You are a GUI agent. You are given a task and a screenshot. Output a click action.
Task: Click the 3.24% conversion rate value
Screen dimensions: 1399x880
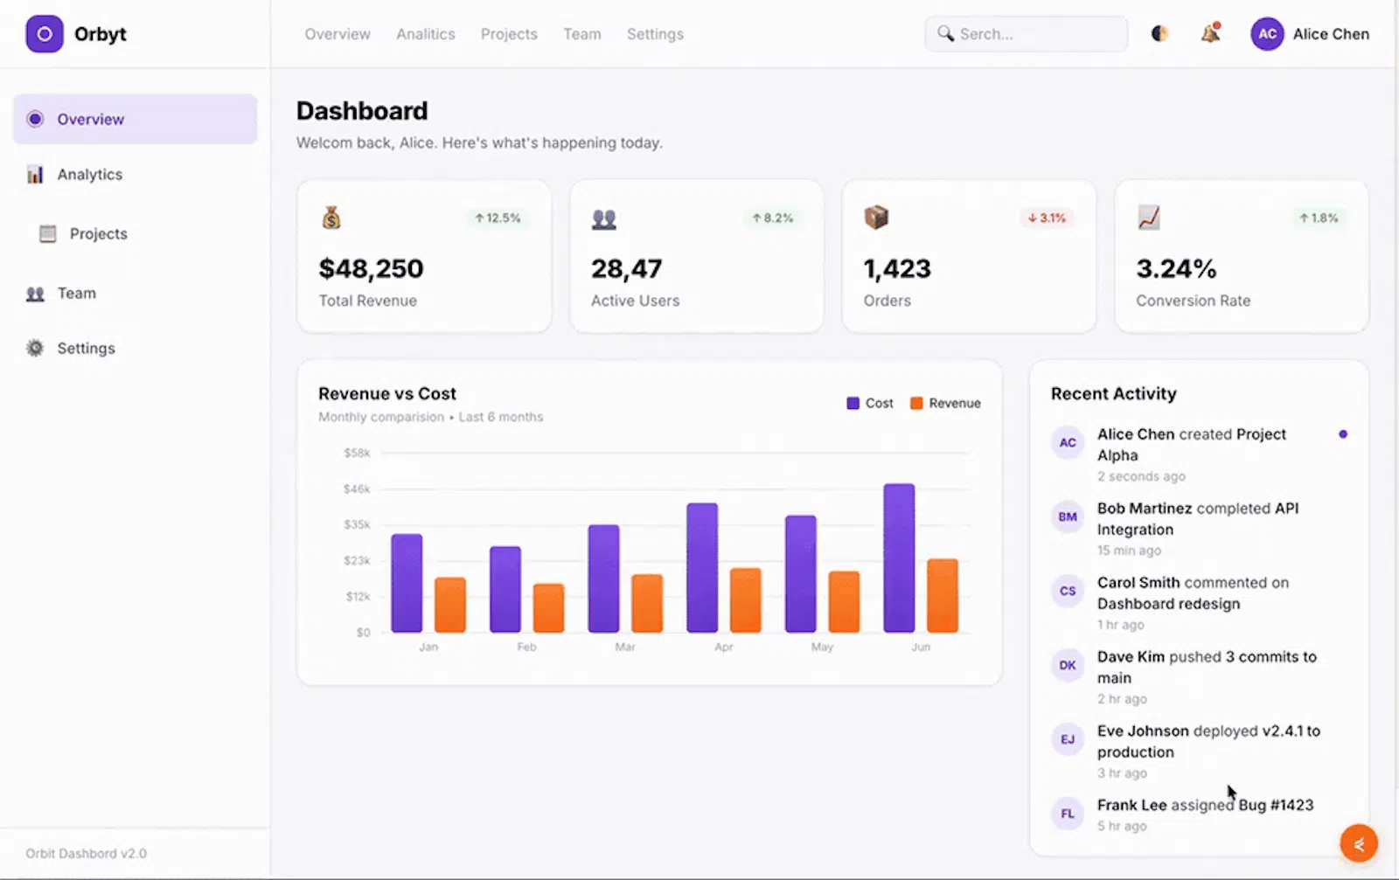[1176, 269]
